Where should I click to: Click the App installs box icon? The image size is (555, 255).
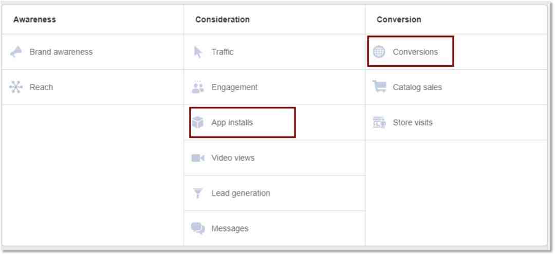pos(198,123)
